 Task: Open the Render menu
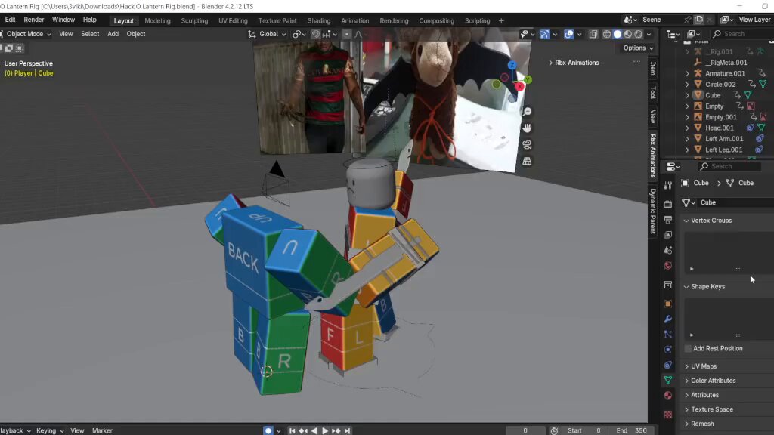[33, 20]
